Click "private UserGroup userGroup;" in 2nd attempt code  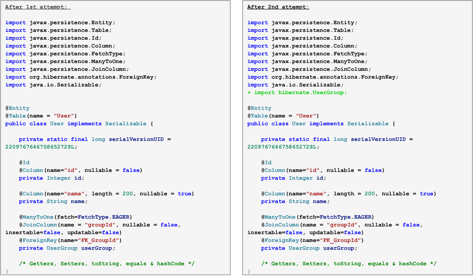coord(309,248)
